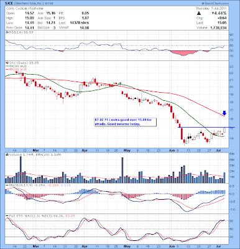Click the Chg value +0.64
The image size is (240, 249).
(222, 18)
